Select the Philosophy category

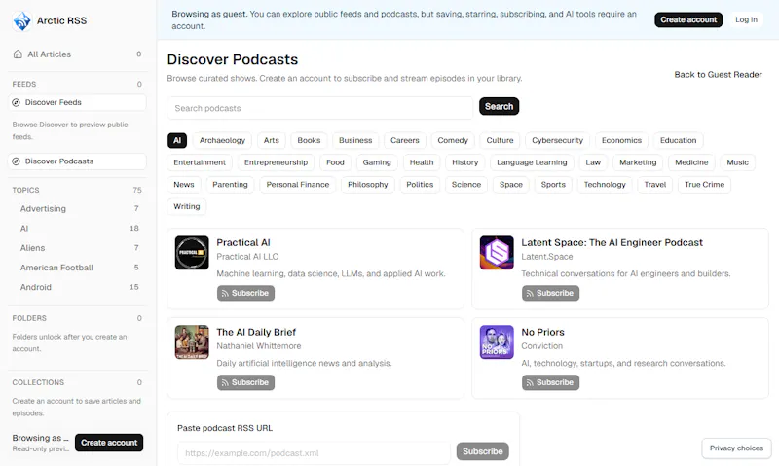click(368, 185)
